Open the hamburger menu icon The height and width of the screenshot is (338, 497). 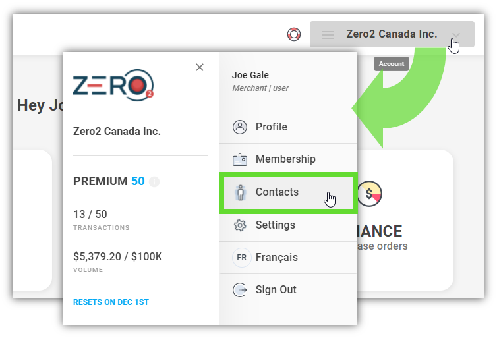click(328, 34)
